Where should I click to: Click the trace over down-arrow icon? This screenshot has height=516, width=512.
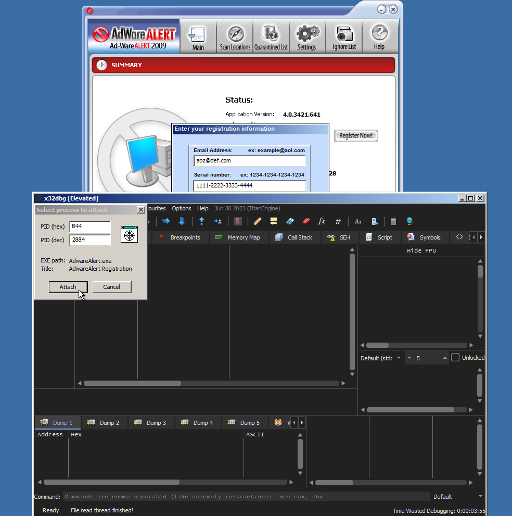182,221
